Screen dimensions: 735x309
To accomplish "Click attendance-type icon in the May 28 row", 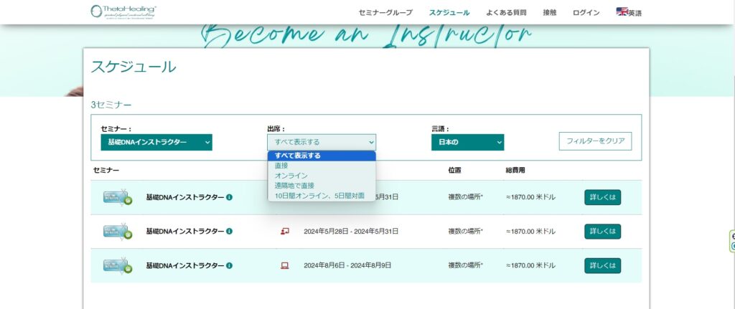I will pos(284,232).
